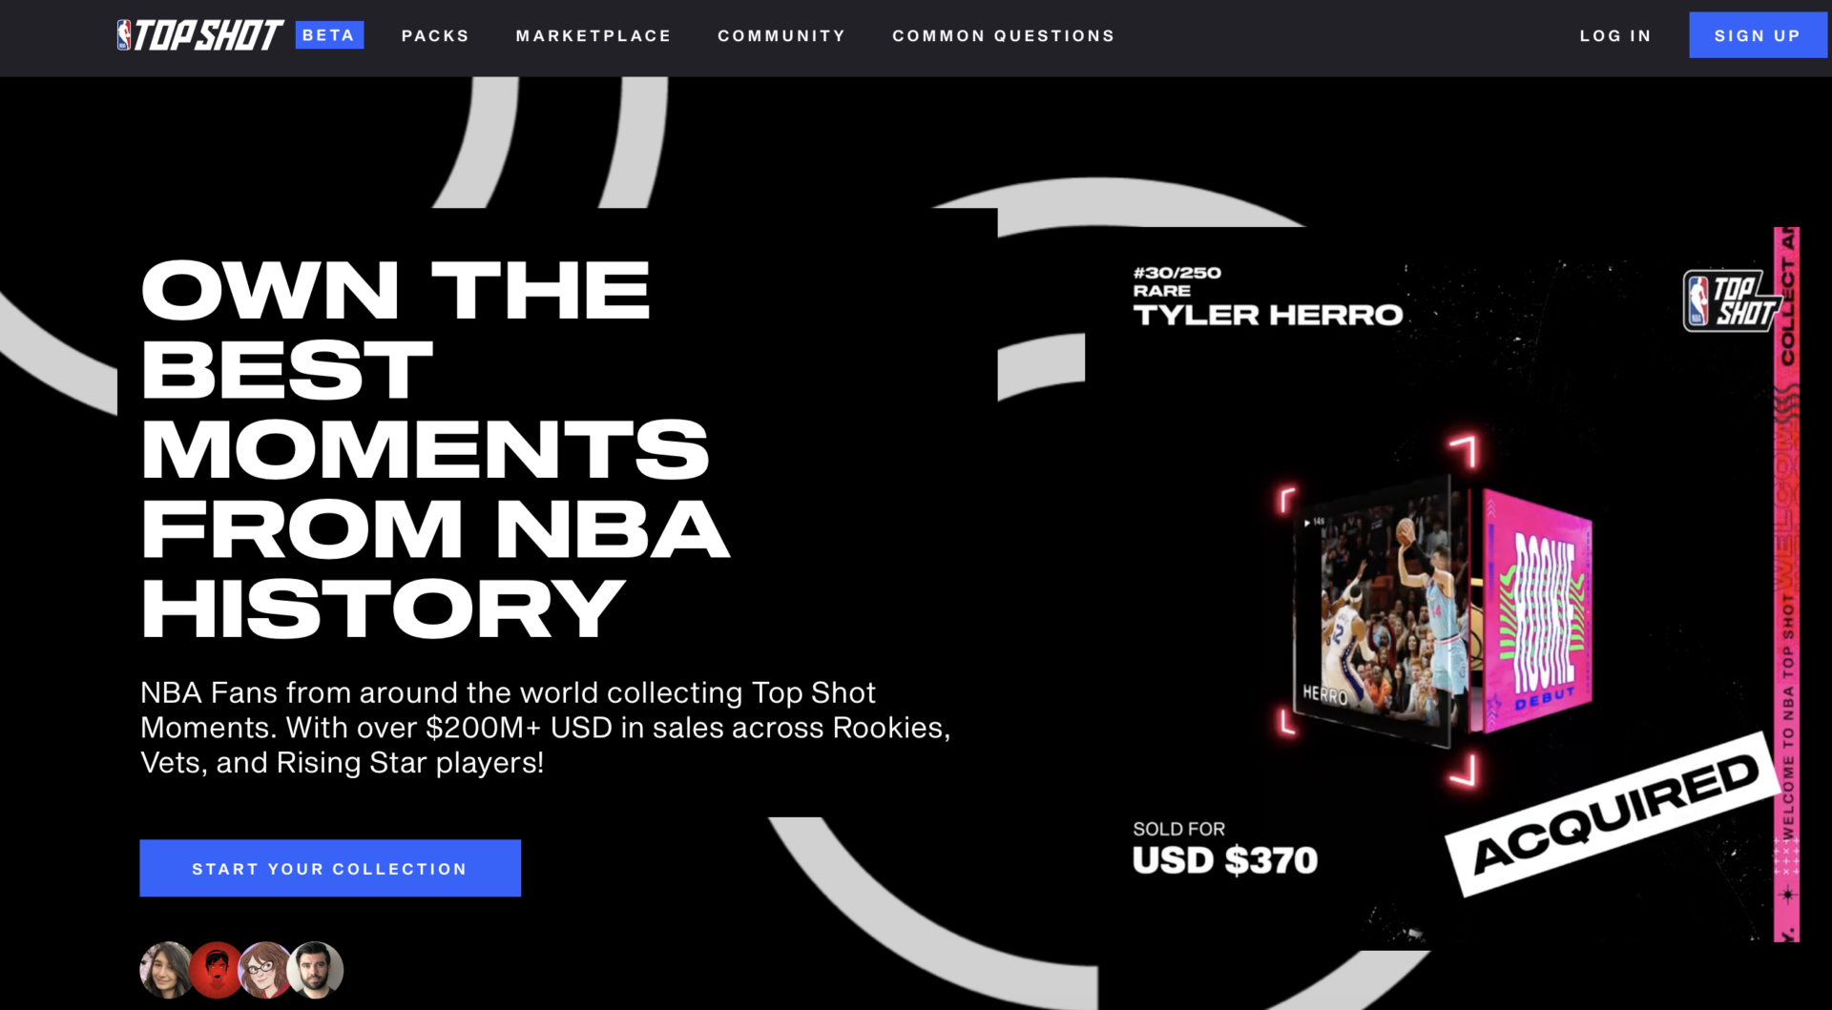The height and width of the screenshot is (1010, 1832).
Task: Click the Tyler Herro moment video thumbnail
Action: pyautogui.click(x=1375, y=613)
